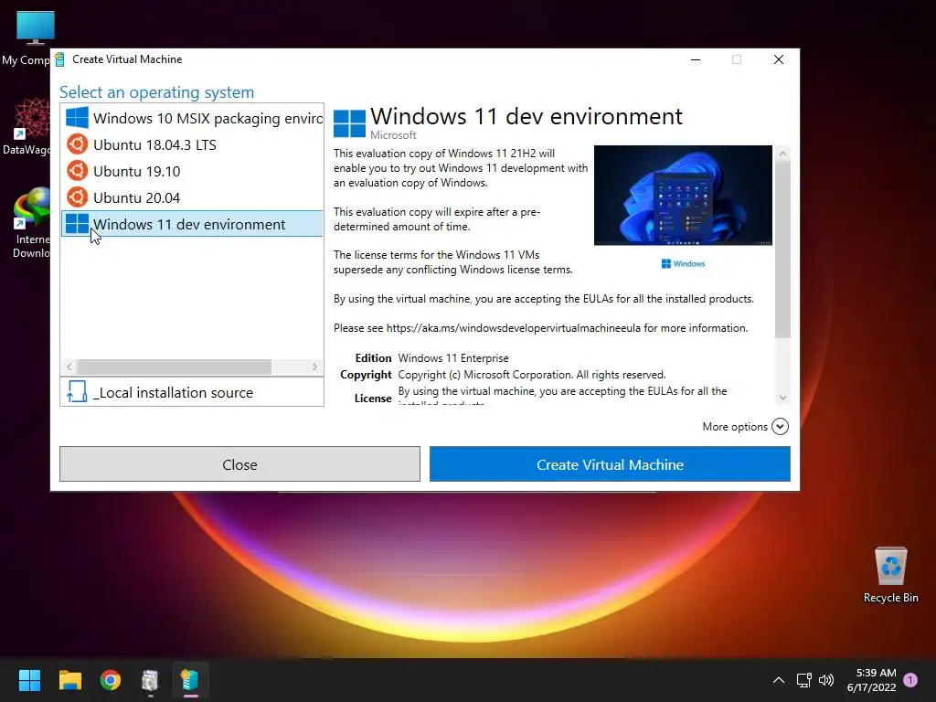The height and width of the screenshot is (702, 936).
Task: Click Windows logo of Windows 11 dev row
Action: tap(77, 223)
